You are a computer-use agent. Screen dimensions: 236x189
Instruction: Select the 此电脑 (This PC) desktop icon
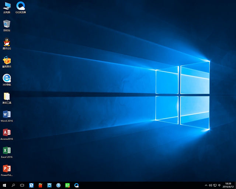tap(7, 6)
